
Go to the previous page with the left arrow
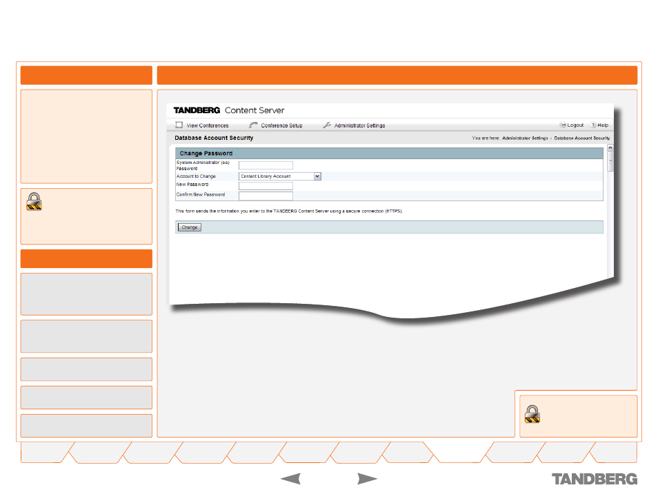[291, 478]
